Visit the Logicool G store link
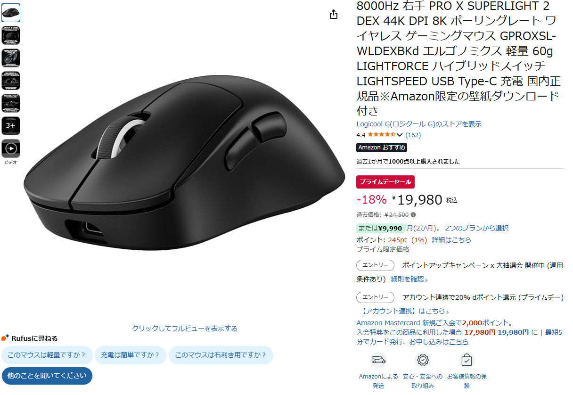 pos(419,124)
